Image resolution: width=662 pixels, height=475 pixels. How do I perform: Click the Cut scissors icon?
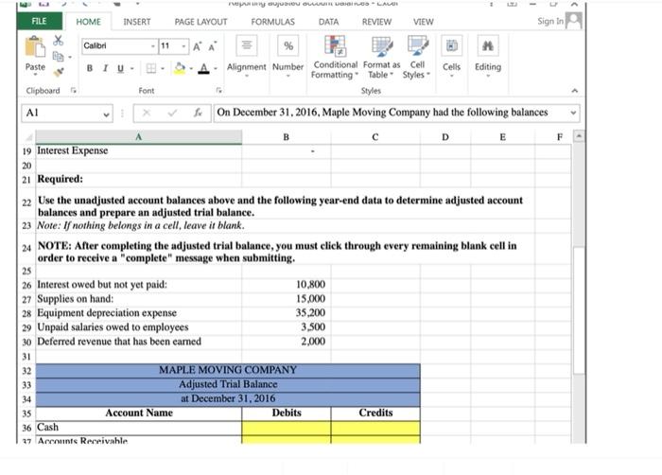tap(59, 41)
